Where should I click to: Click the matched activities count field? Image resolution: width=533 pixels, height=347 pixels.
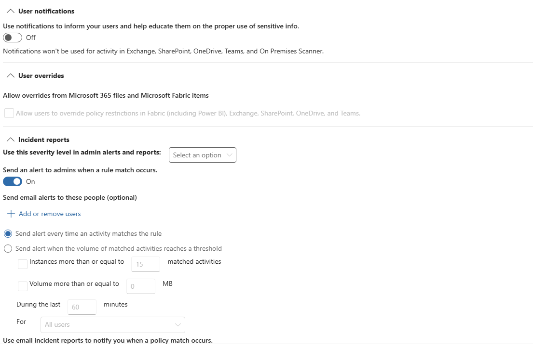(x=146, y=264)
